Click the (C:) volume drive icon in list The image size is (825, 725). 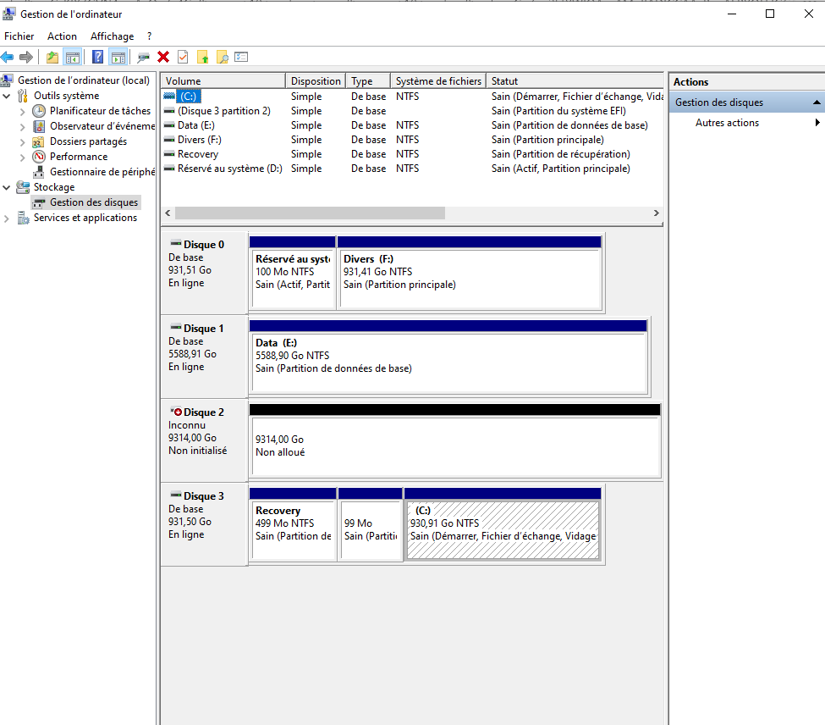pos(169,97)
